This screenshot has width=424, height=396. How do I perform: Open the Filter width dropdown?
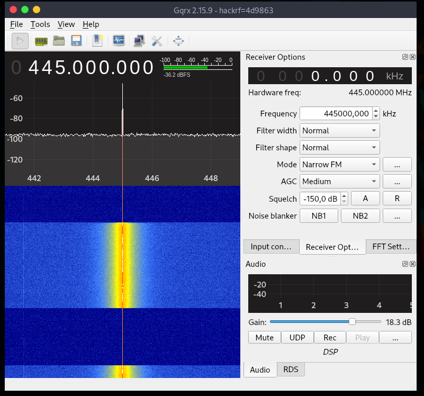click(x=339, y=130)
